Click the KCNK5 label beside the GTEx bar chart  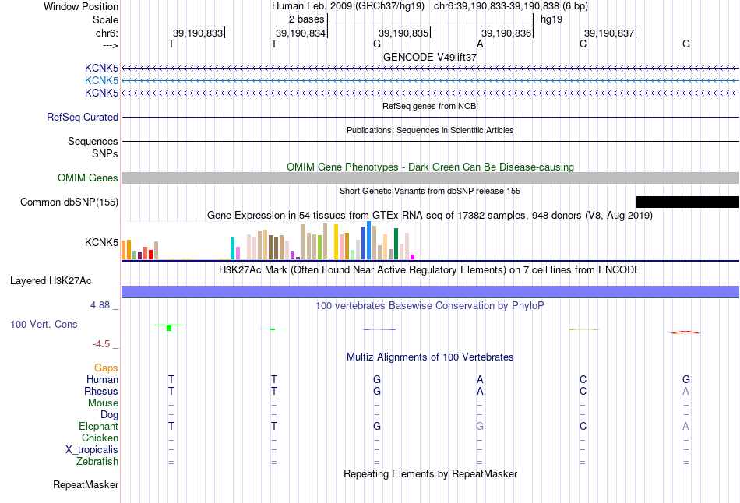point(101,242)
